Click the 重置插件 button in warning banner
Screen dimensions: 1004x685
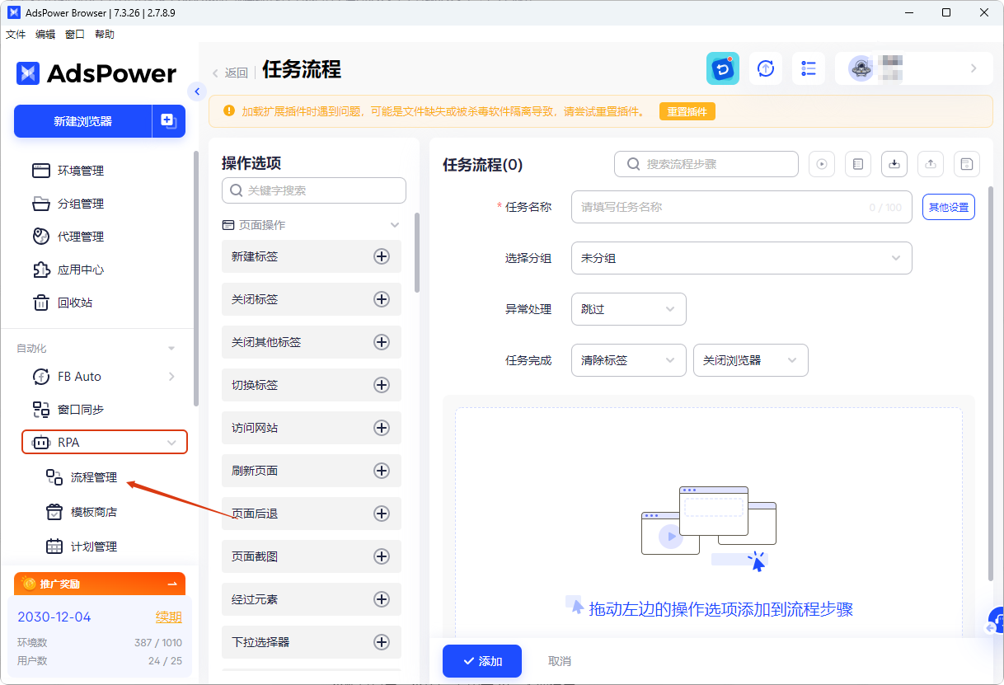tap(687, 111)
